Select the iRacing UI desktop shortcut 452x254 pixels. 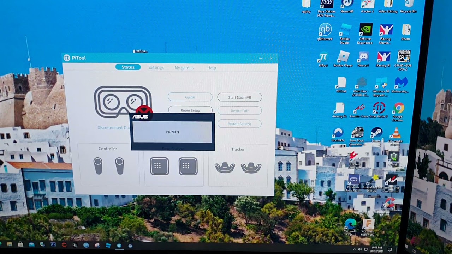point(383,59)
